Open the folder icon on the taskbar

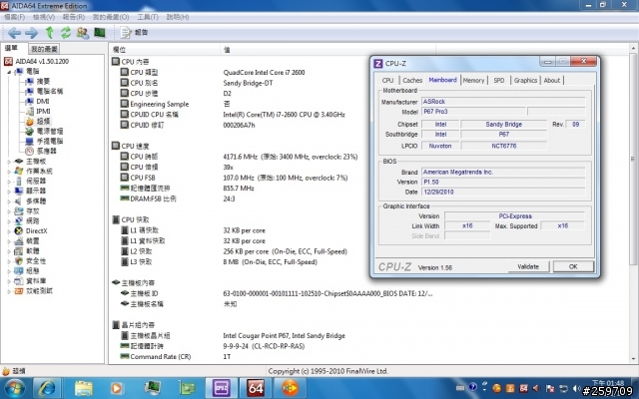(x=83, y=388)
